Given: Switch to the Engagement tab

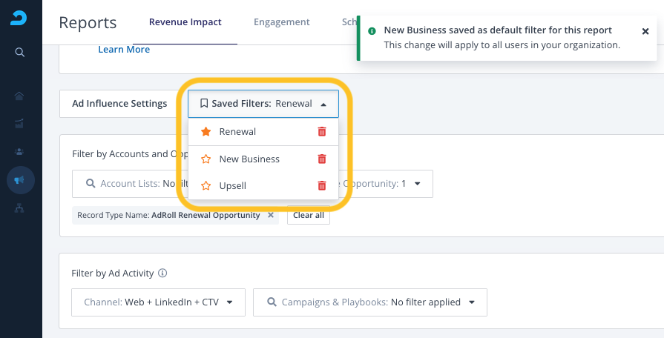Looking at the screenshot, I should (x=281, y=22).
